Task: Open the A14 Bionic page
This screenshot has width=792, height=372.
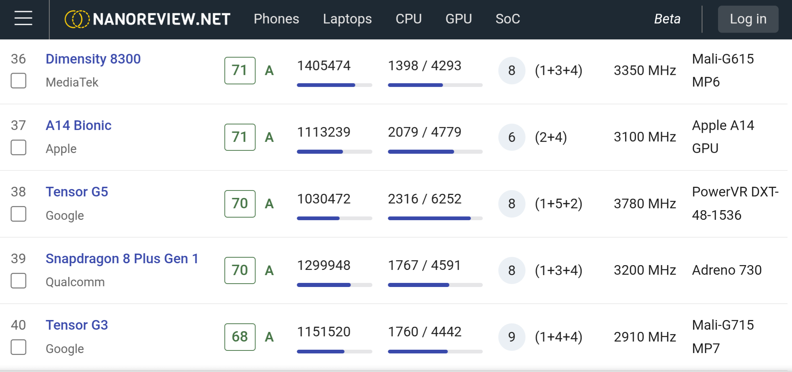Action: pyautogui.click(x=78, y=125)
